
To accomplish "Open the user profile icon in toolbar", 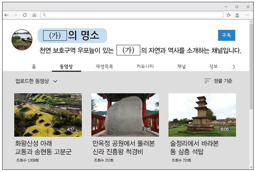I will pos(237,15).
